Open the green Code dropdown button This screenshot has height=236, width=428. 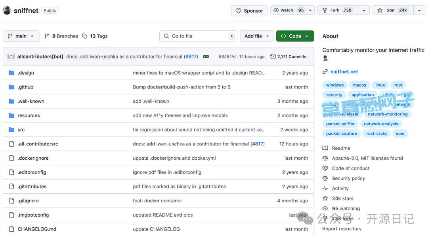tap(295, 36)
